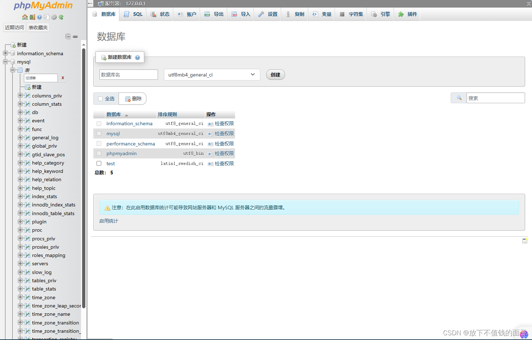This screenshot has height=340, width=532.
Task: Open the utf8mb4_general_ci collation dropdown
Action: [212, 74]
